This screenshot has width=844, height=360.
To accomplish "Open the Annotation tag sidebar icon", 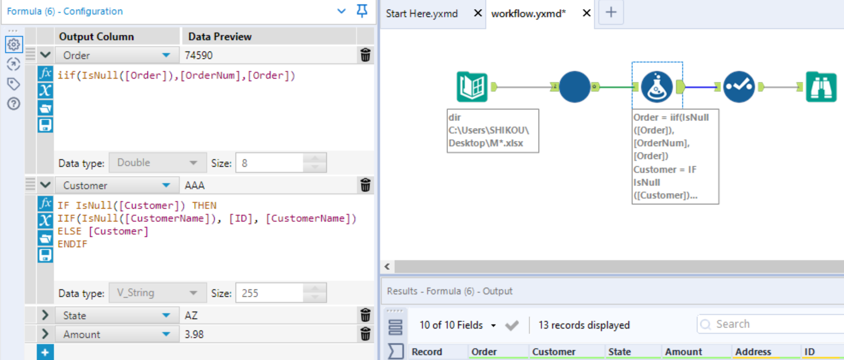I will (14, 84).
